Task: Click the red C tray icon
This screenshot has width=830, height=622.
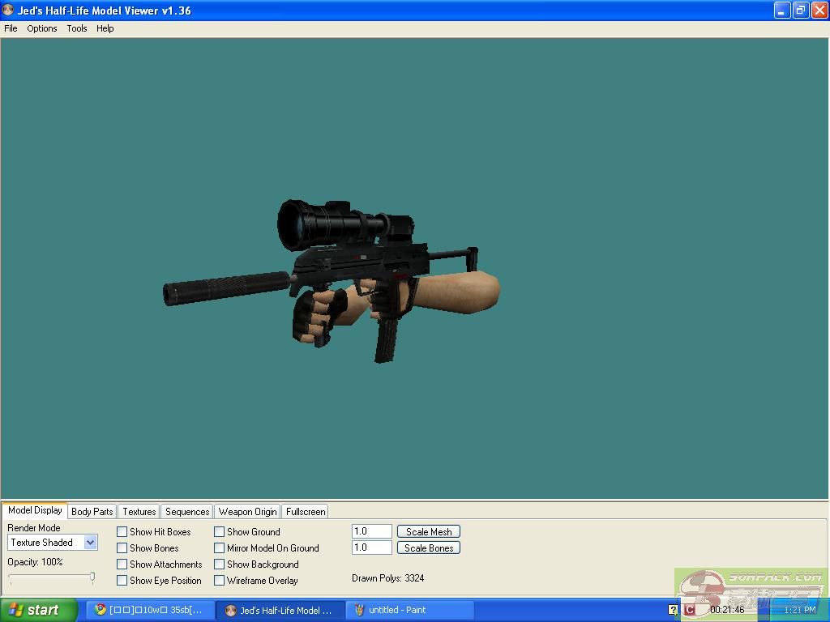Action: [x=690, y=610]
